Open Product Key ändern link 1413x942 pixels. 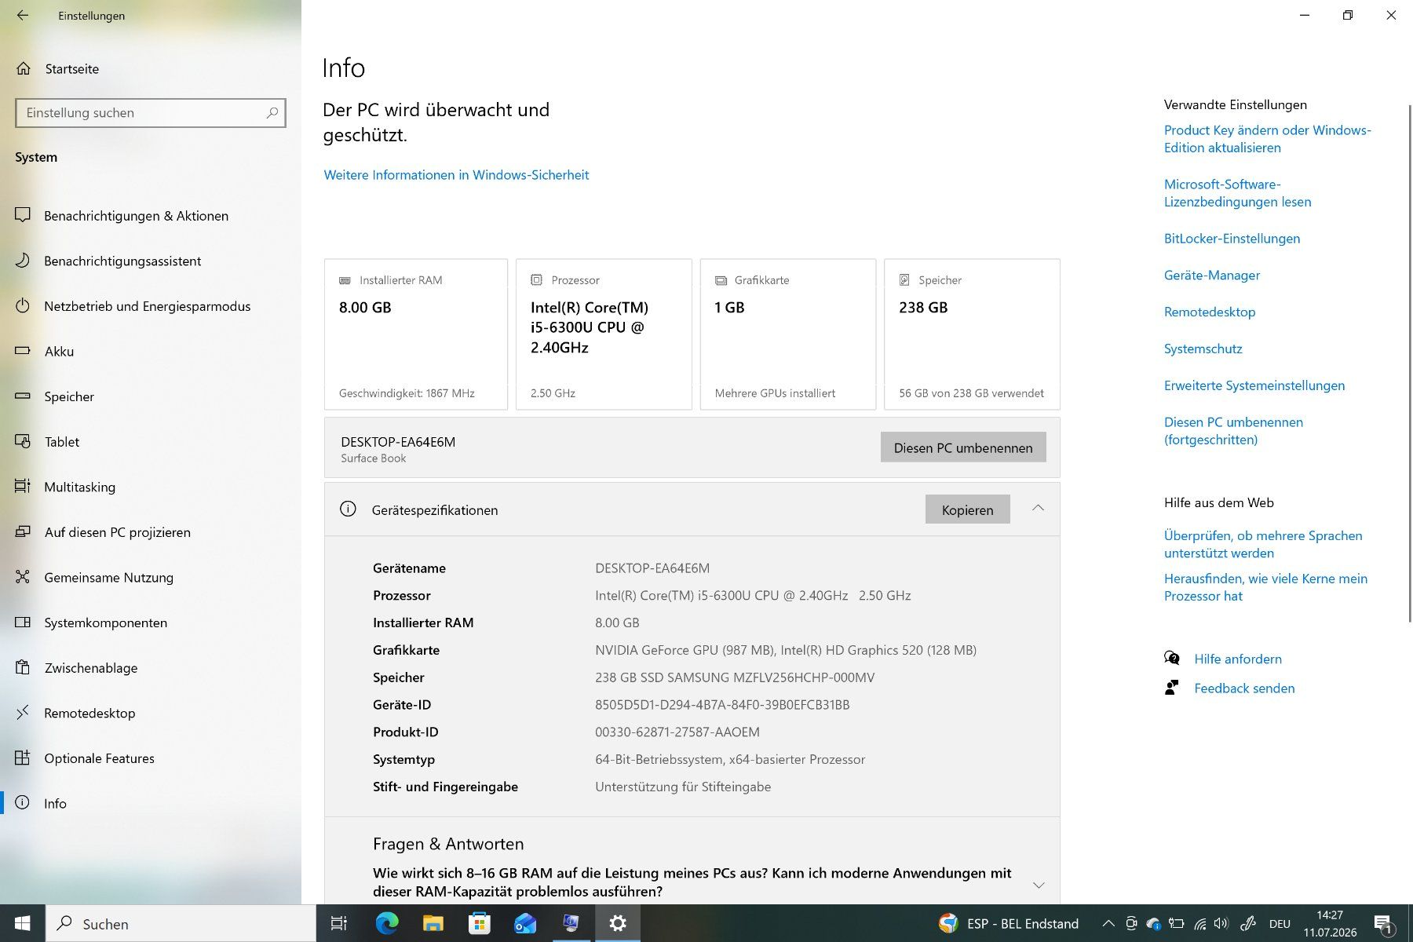pos(1267,139)
